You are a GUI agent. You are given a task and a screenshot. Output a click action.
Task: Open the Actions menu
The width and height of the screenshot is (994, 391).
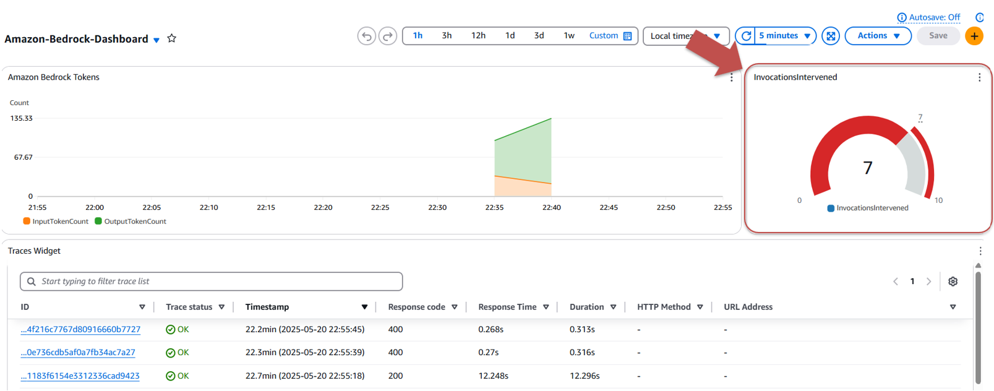[878, 36]
